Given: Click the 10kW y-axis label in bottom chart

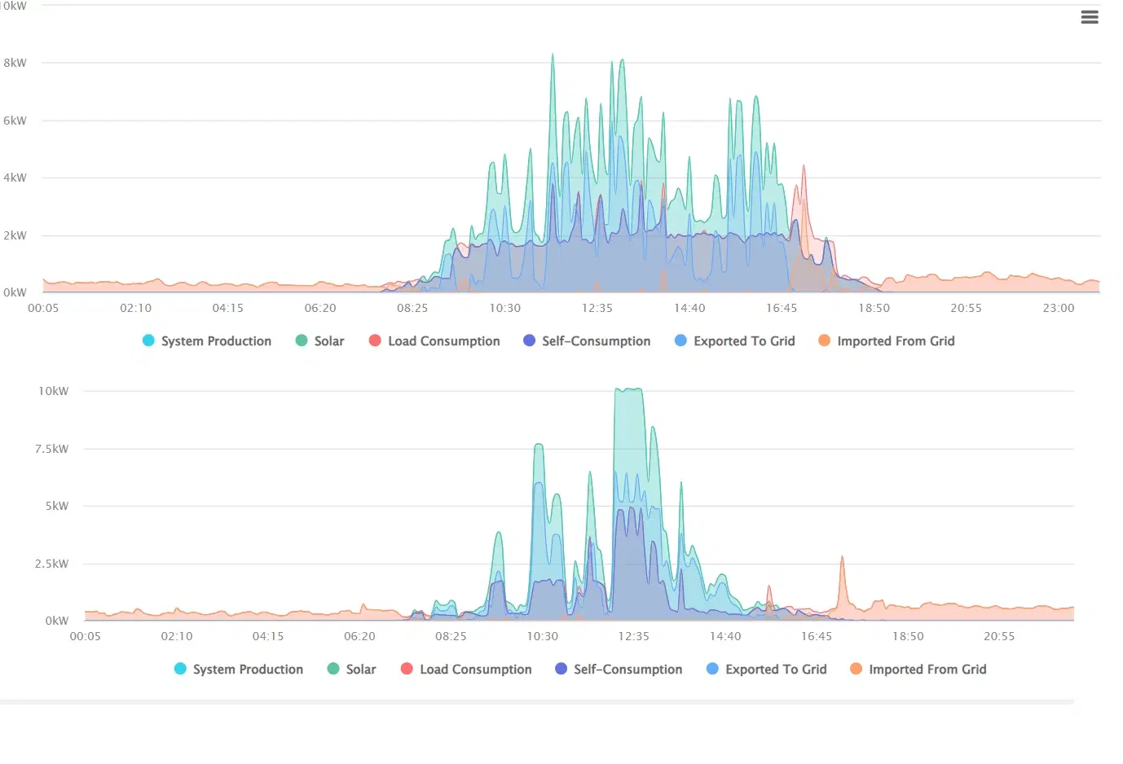Looking at the screenshot, I should (x=54, y=391).
